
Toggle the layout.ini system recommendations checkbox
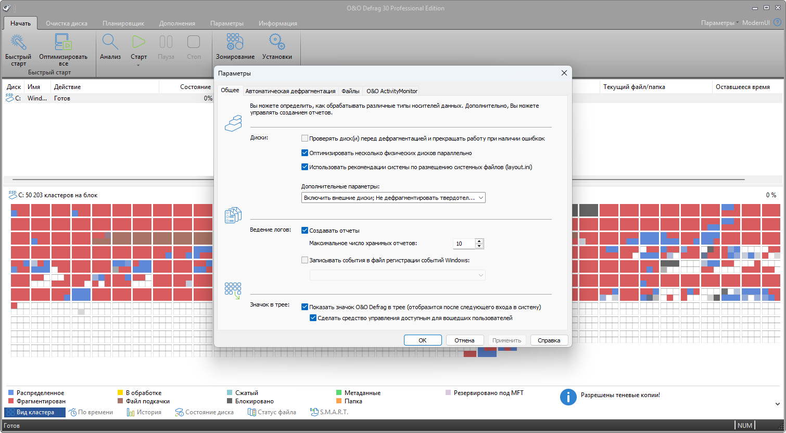click(x=305, y=167)
